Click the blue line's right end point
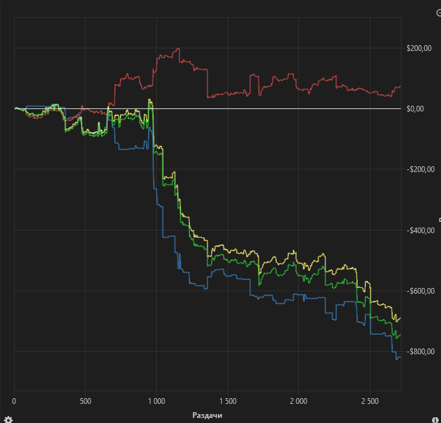 point(400,357)
